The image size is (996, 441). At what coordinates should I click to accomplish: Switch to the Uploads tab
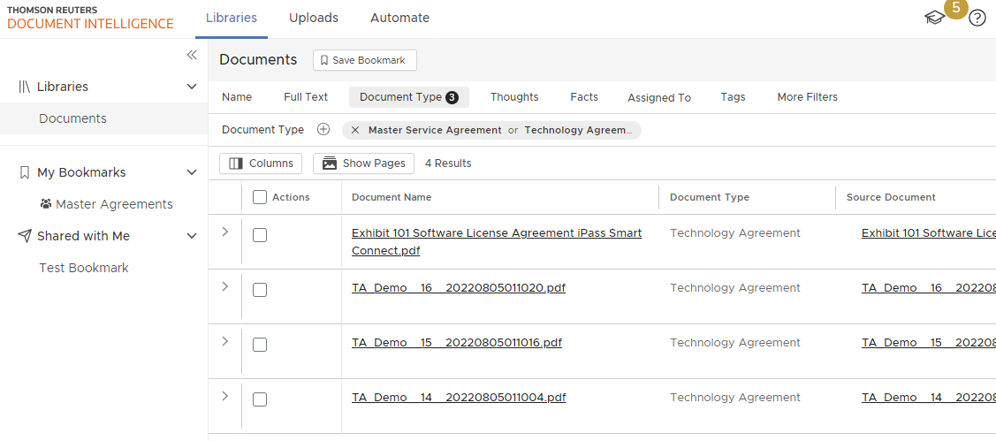coord(313,18)
